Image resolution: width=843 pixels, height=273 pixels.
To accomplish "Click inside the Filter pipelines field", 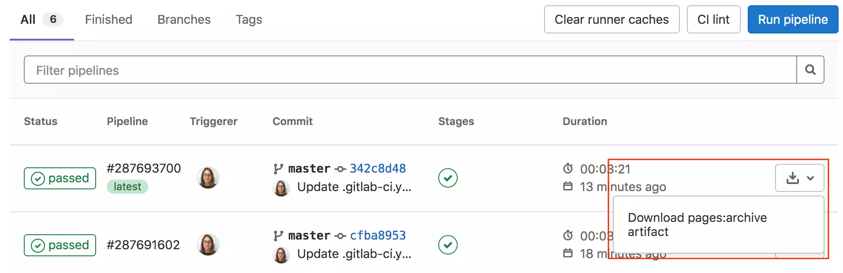I will click(265, 69).
